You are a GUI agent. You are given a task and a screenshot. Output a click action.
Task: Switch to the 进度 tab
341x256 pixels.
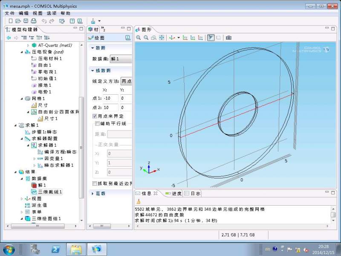coord(174,193)
